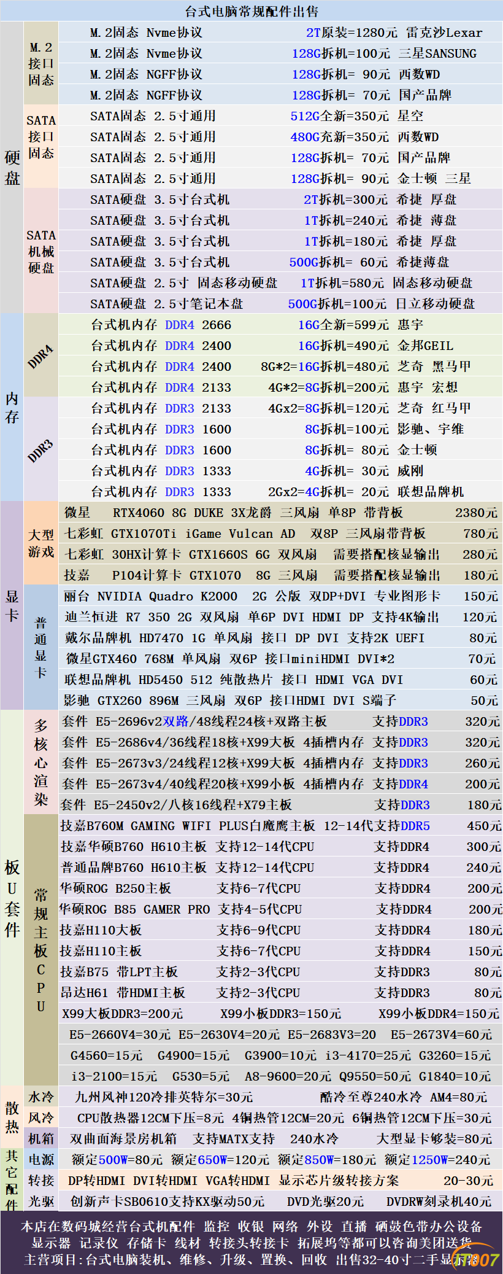Click the 影驰、宇维 8G拆机=100元 row

click(x=280, y=429)
